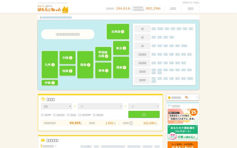Click the header menu item nearest the right edge

tap(191, 9)
